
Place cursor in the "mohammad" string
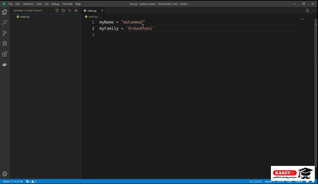[x=133, y=22]
